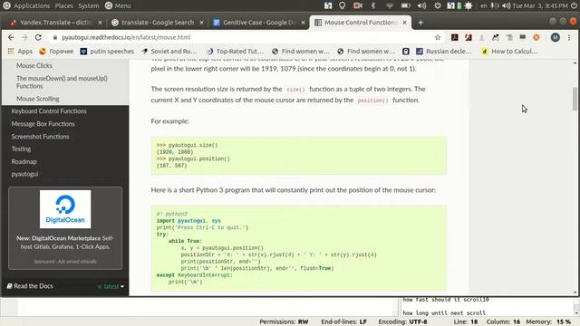Open Mouse Scrolling sidebar link
This screenshot has width=580, height=326.
(x=38, y=99)
